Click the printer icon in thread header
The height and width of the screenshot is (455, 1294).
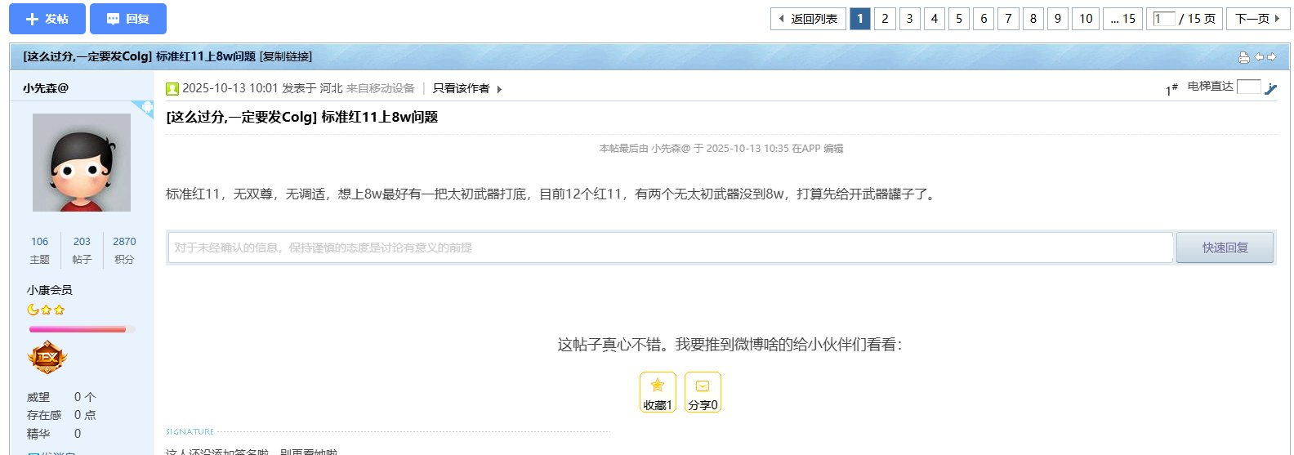click(1243, 57)
